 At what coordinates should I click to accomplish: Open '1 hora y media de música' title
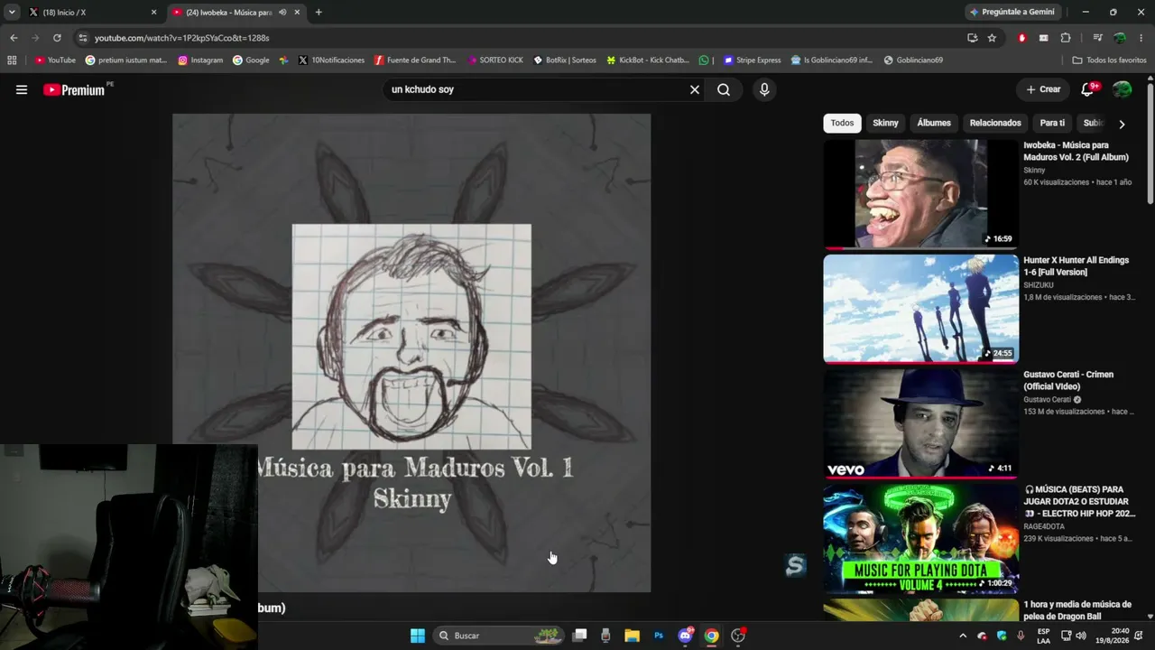[x=1076, y=610]
